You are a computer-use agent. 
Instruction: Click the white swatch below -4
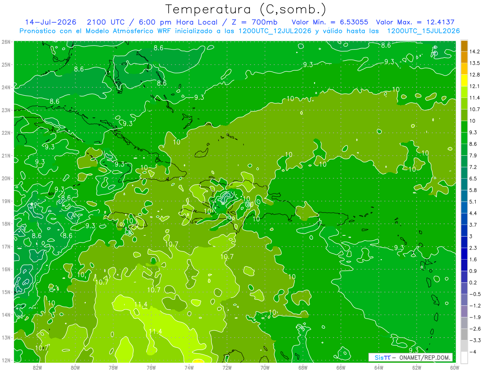click(x=464, y=357)
